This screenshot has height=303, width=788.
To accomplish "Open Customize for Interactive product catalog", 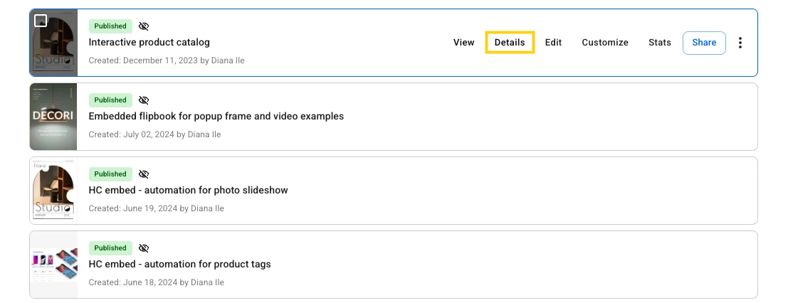I will (x=605, y=43).
